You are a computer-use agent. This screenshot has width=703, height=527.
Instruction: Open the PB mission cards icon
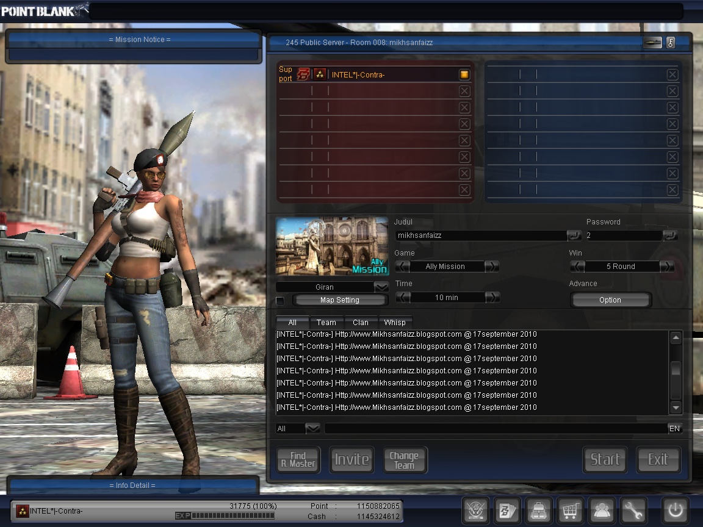pyautogui.click(x=507, y=510)
